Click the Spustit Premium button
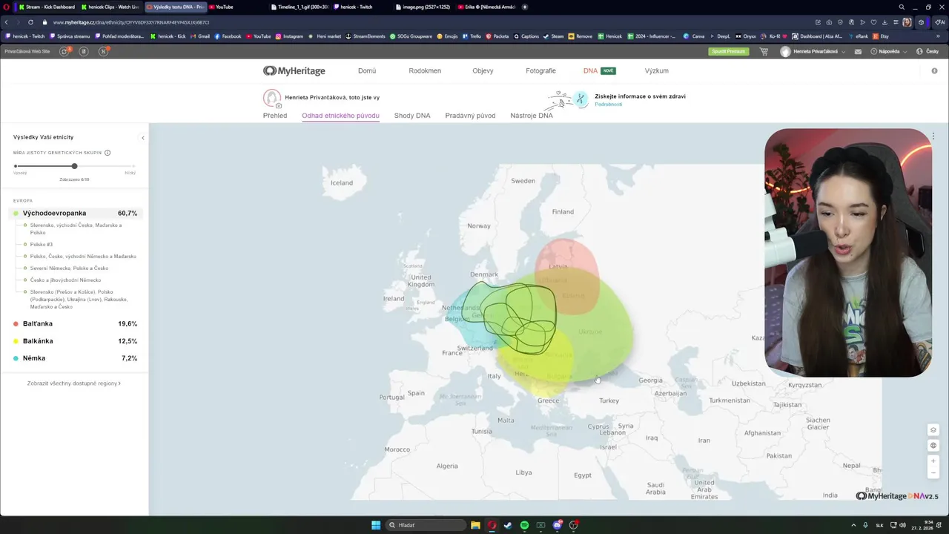The height and width of the screenshot is (534, 949). coord(728,52)
